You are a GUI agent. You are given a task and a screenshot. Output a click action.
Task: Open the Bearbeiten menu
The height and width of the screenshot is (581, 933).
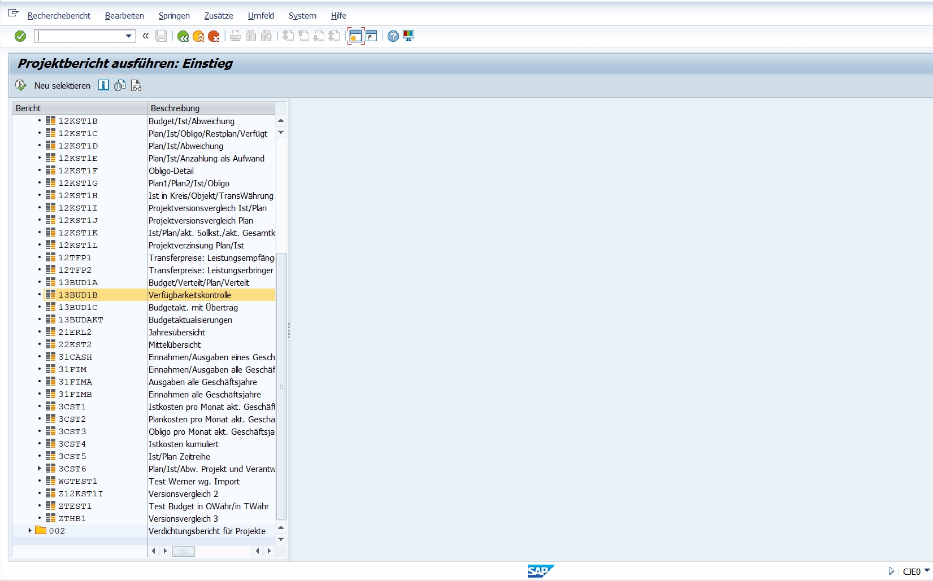pyautogui.click(x=124, y=16)
